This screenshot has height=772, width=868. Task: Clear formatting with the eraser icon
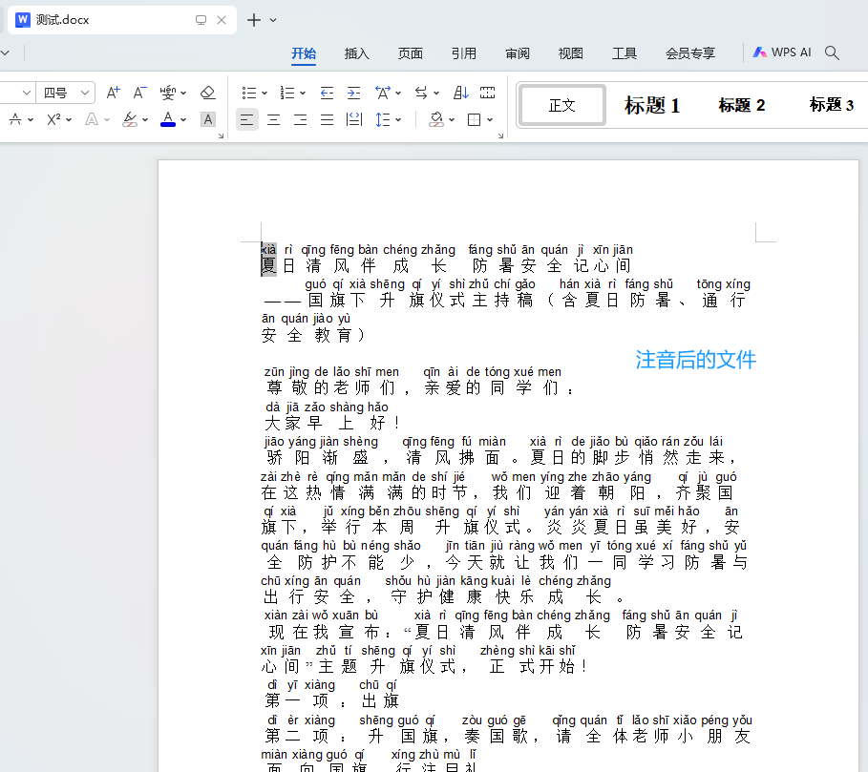pos(207,93)
